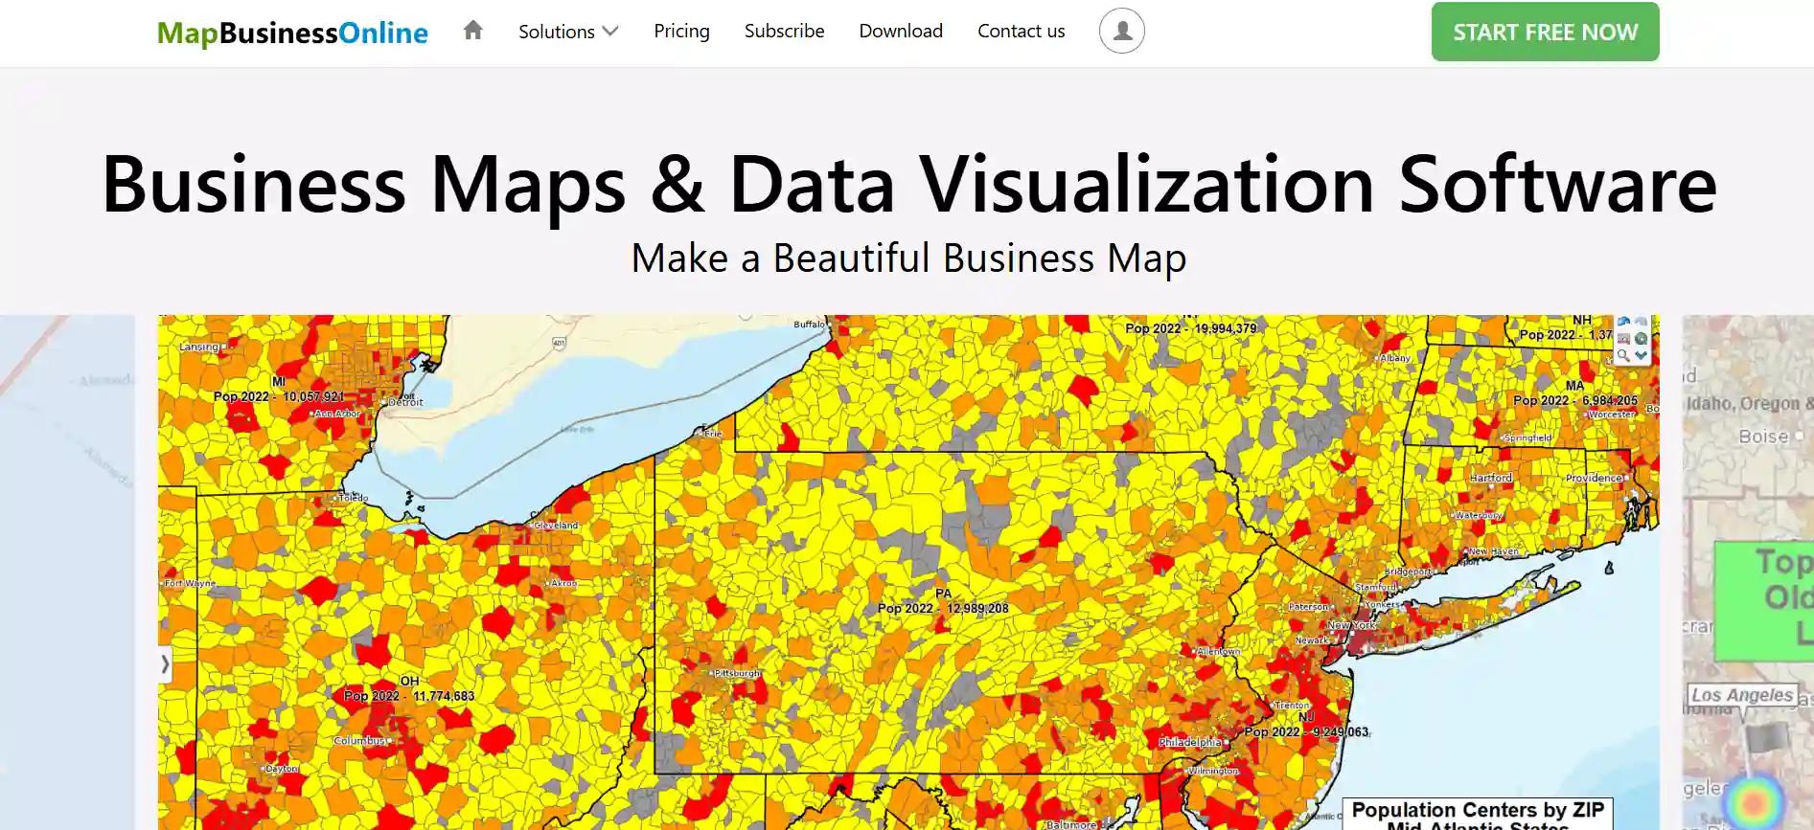Click the NJ Pop 2022 9,249,063 label
1814x830 pixels.
click(x=1307, y=725)
